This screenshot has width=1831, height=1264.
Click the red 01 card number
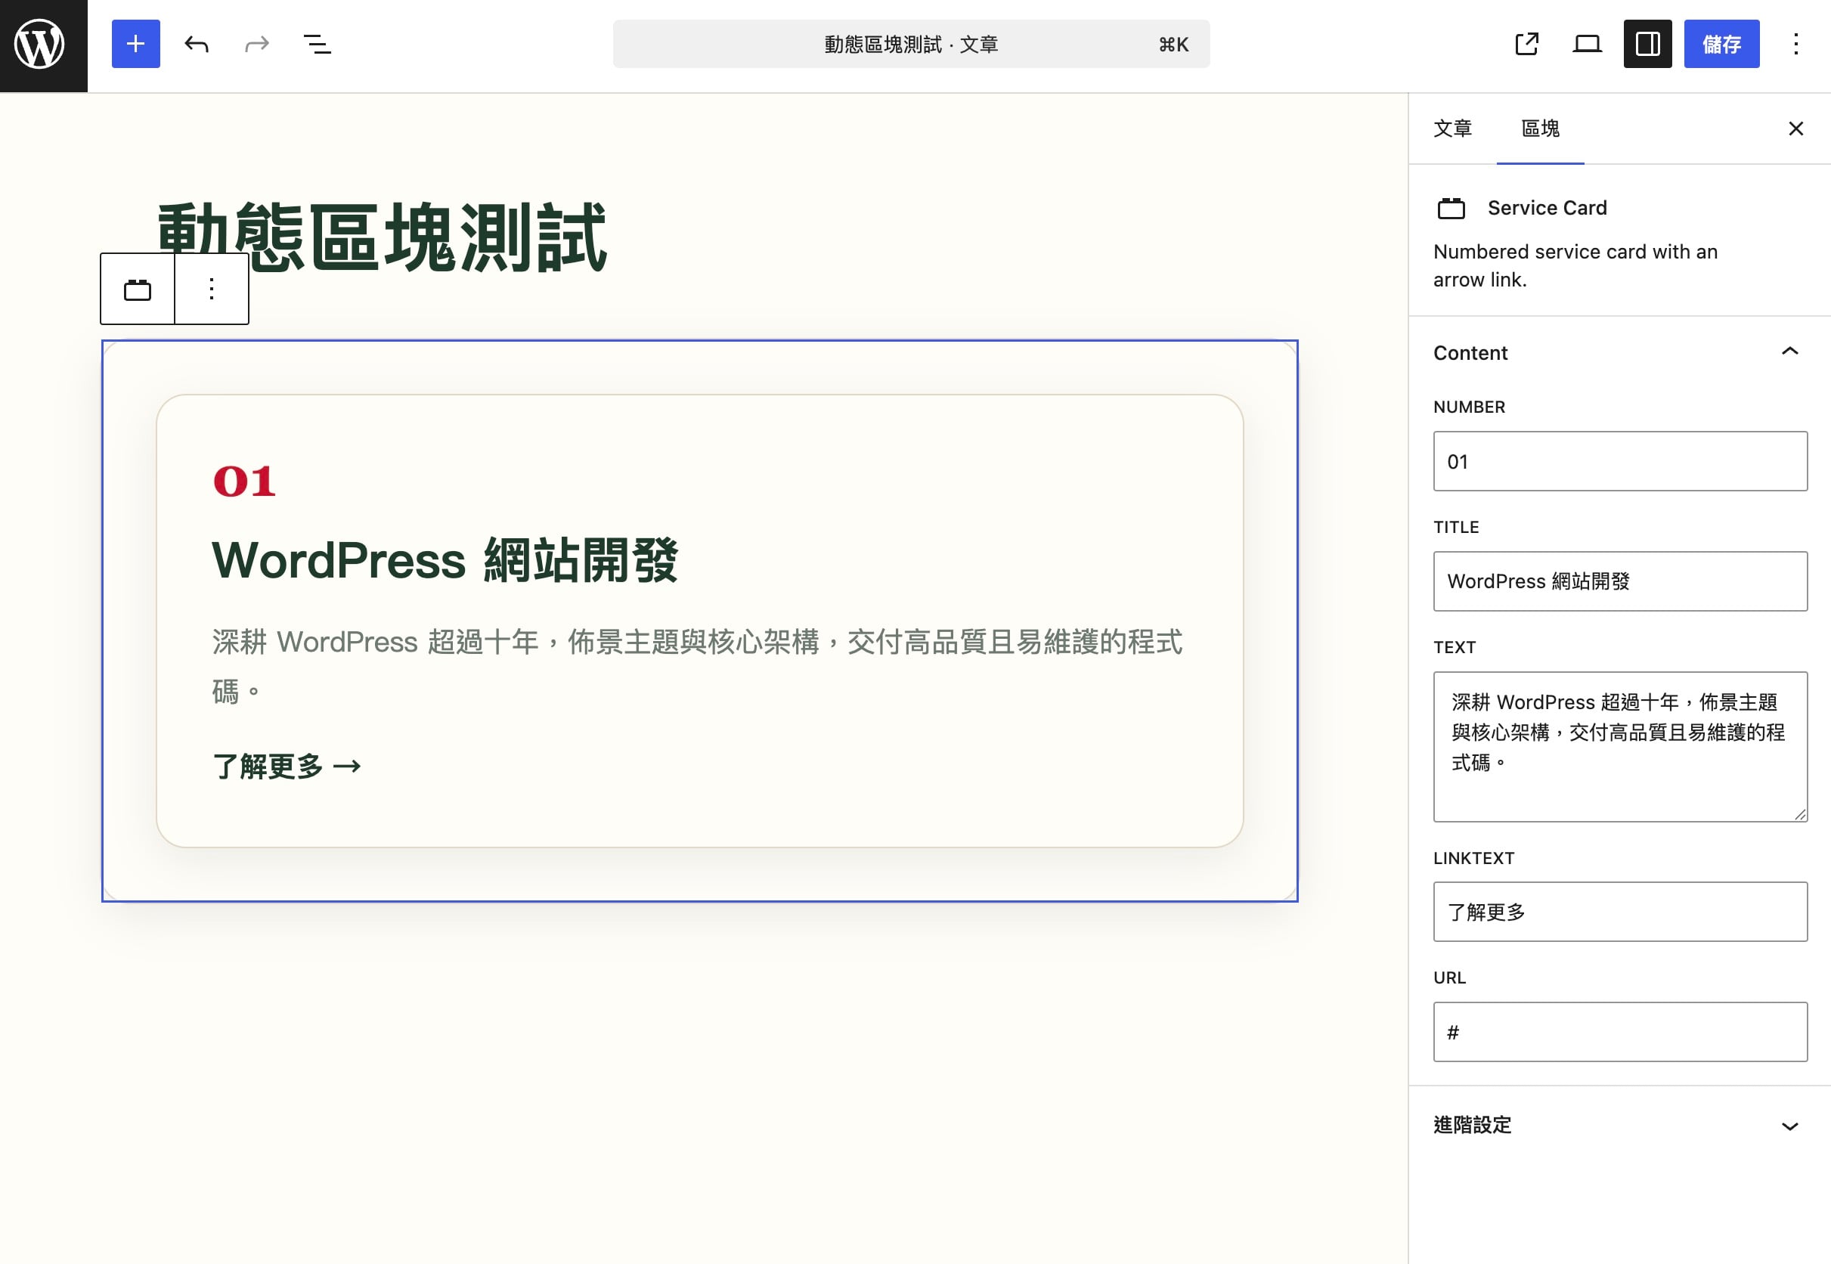pos(244,482)
